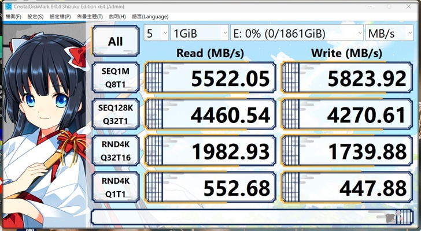Open the 檔案(F) file menu
The image size is (421, 231).
coord(13,17)
